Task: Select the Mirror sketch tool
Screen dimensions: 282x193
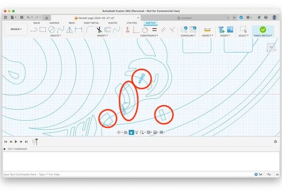Action: point(70,30)
